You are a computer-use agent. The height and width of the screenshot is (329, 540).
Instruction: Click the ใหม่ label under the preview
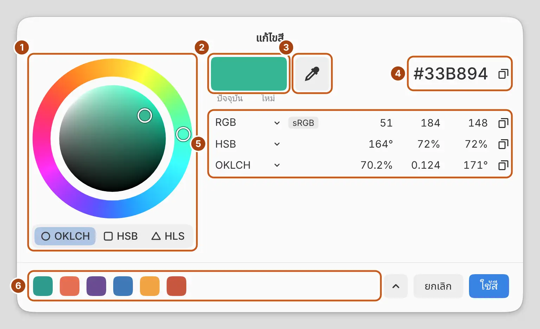point(268,98)
